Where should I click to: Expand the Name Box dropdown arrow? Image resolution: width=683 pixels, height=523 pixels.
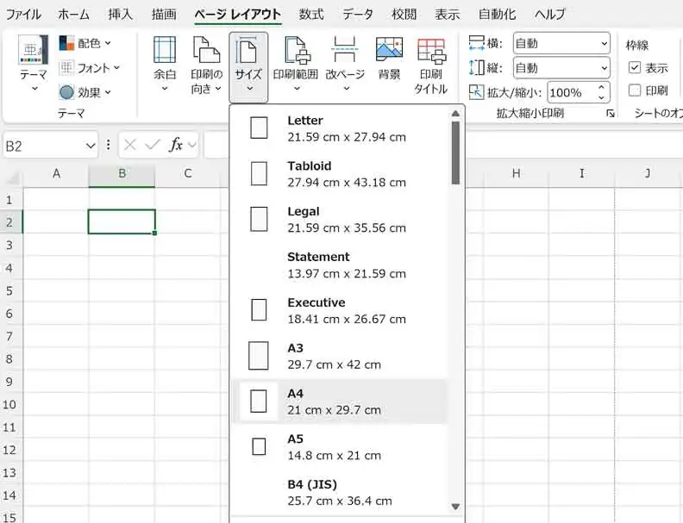click(91, 146)
